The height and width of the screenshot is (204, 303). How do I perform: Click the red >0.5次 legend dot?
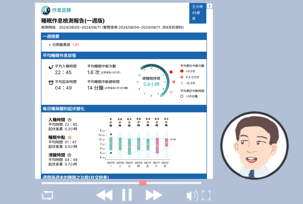pyautogui.click(x=182, y=71)
